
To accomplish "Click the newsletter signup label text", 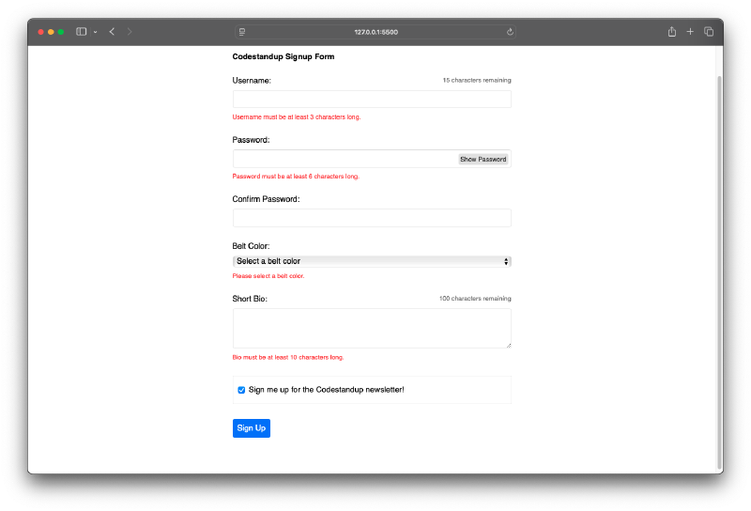I will coord(326,390).
